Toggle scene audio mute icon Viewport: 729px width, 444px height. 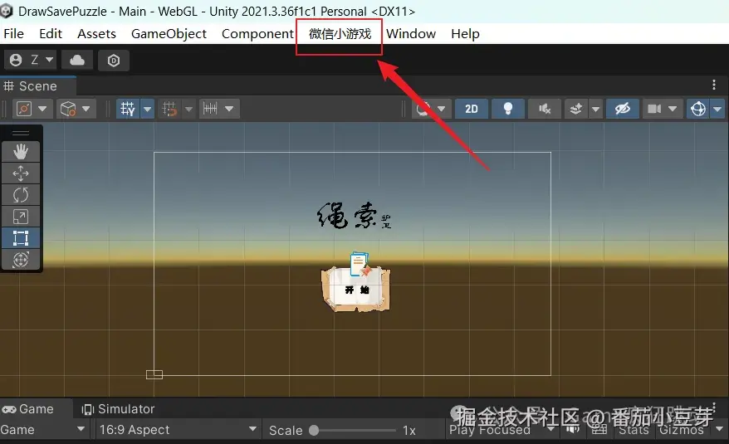[x=545, y=109]
